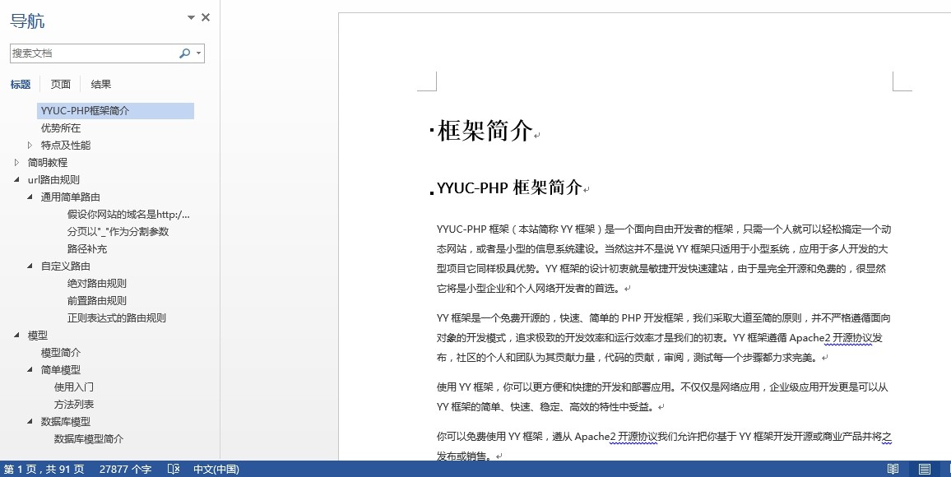
Task: Click the proofing errors book icon
Action: point(174,469)
